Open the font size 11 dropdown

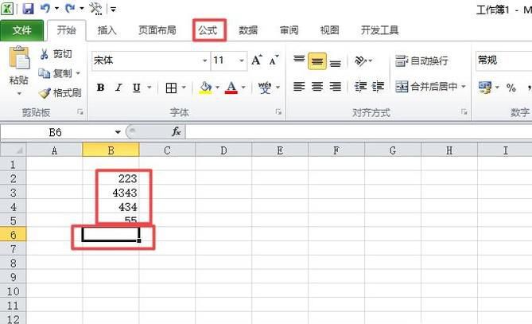242,61
